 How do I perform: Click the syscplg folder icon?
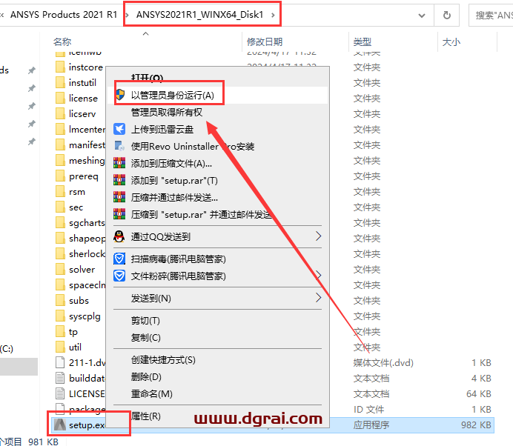[60, 316]
